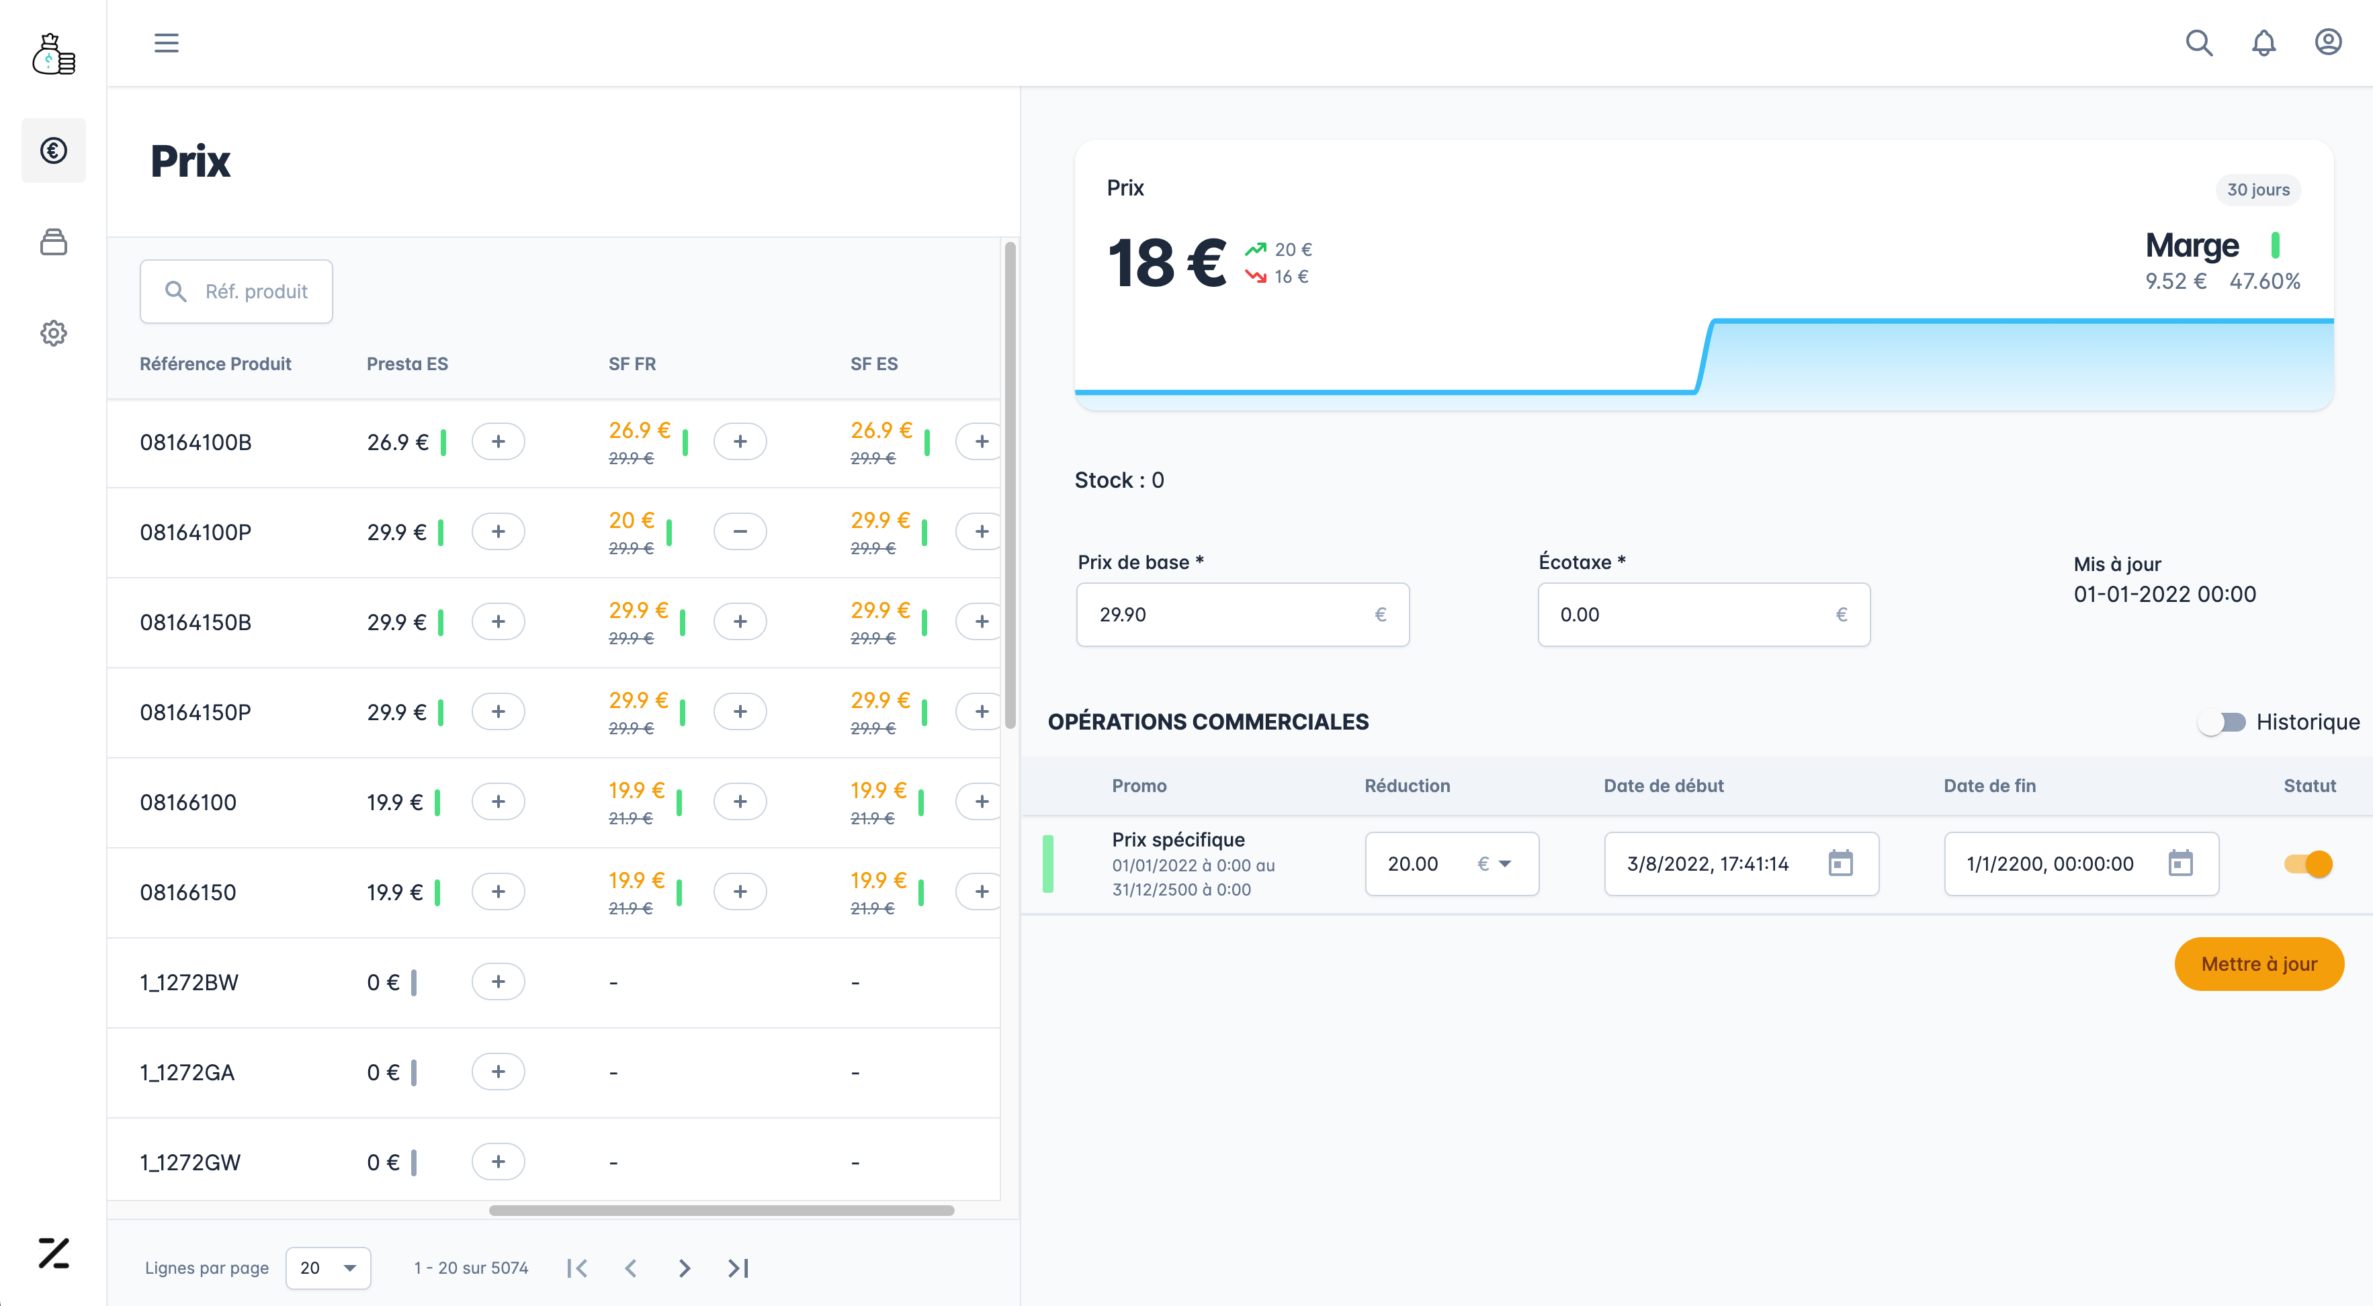Screen dimensions: 2373x1306
Task: Open the settings gear in sidebar
Action: [x=54, y=333]
